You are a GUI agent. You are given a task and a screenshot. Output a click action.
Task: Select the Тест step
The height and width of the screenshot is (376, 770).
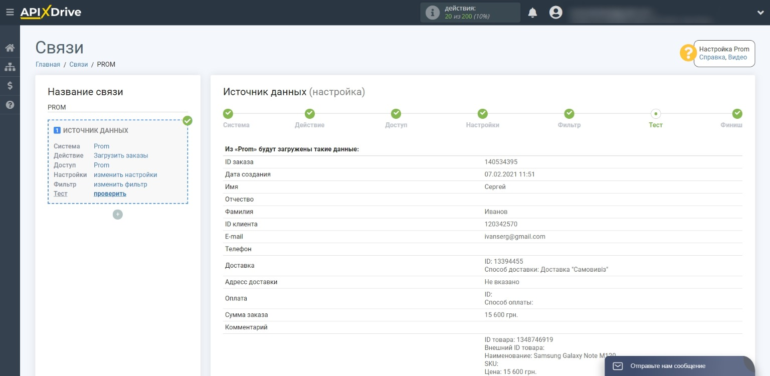(x=656, y=125)
